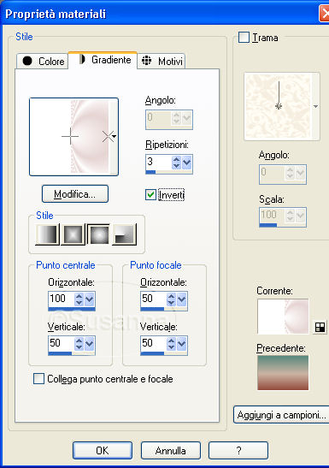Viewport: 329px width, 468px height.
Task: Select the radial gradient style icon
Action: (x=124, y=234)
